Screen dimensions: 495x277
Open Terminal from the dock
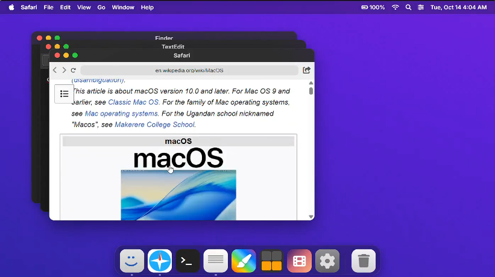[x=188, y=261]
